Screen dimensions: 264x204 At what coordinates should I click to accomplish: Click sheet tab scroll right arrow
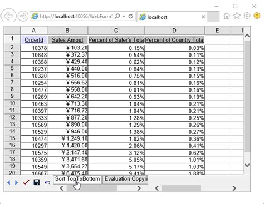tap(139, 188)
